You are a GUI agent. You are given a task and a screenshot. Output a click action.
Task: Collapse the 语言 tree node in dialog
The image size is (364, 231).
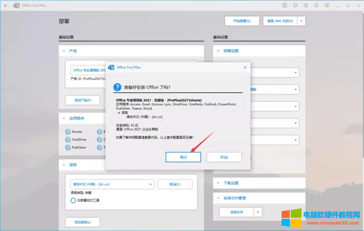pyautogui.click(x=119, y=113)
